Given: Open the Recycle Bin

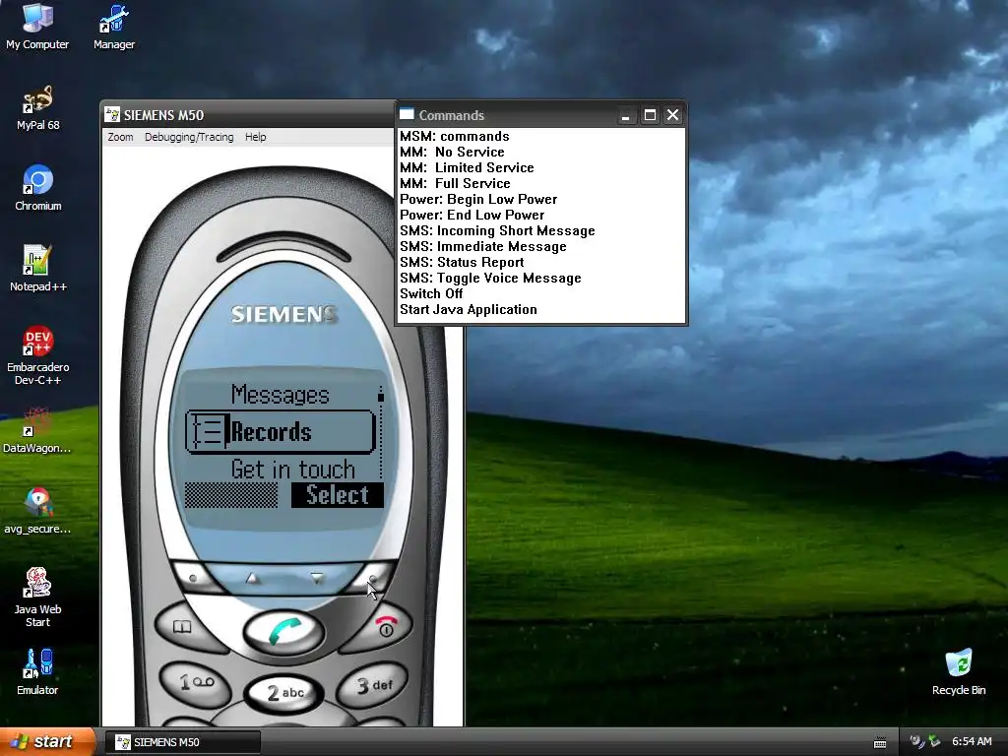Looking at the screenshot, I should click(959, 672).
